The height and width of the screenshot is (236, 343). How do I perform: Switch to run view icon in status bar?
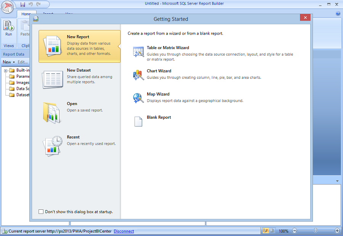tap(272, 231)
